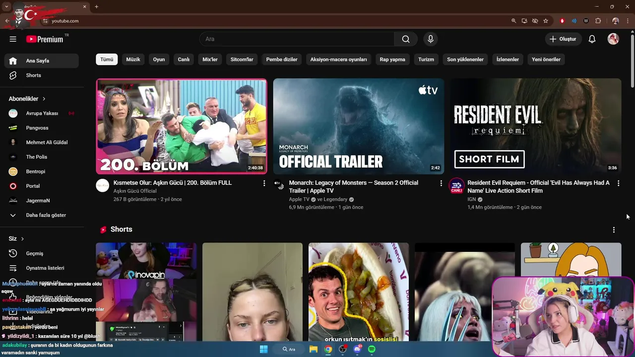Image resolution: width=635 pixels, height=357 pixels.
Task: Play Resident Evil Requiem short film thumbnail
Action: pos(536,126)
